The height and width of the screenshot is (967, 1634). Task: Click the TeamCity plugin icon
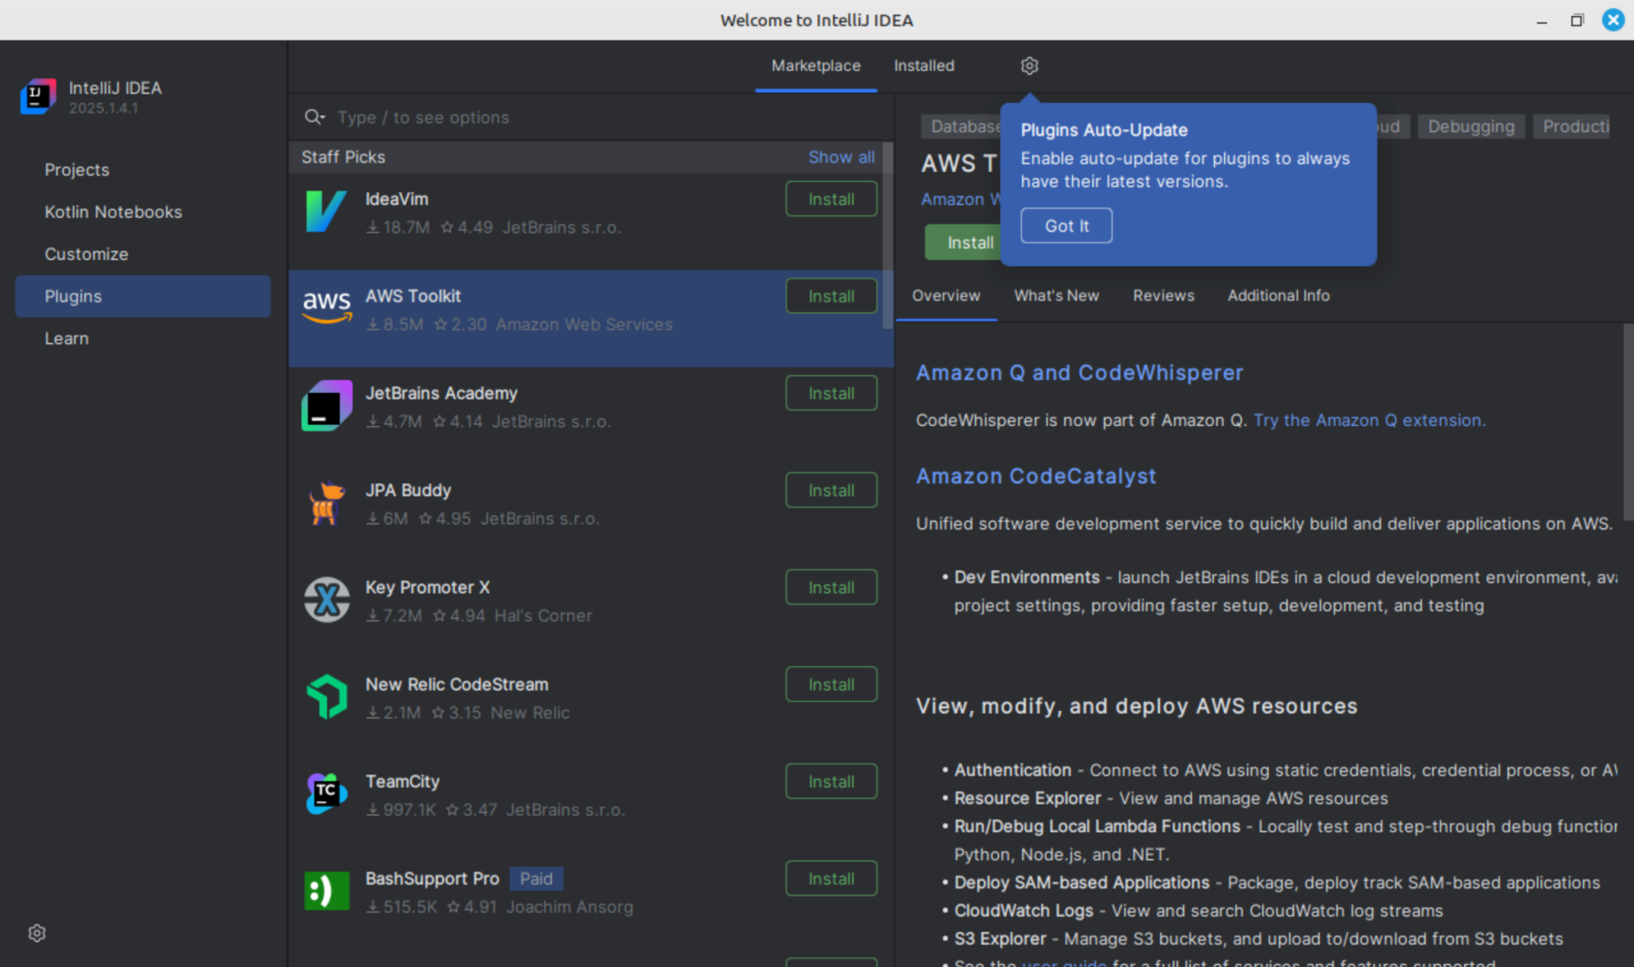[x=326, y=793]
